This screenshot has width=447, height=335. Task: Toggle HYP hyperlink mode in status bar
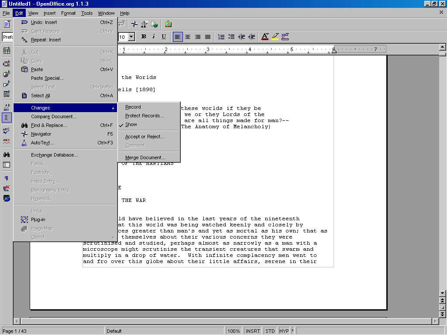pyautogui.click(x=284, y=331)
